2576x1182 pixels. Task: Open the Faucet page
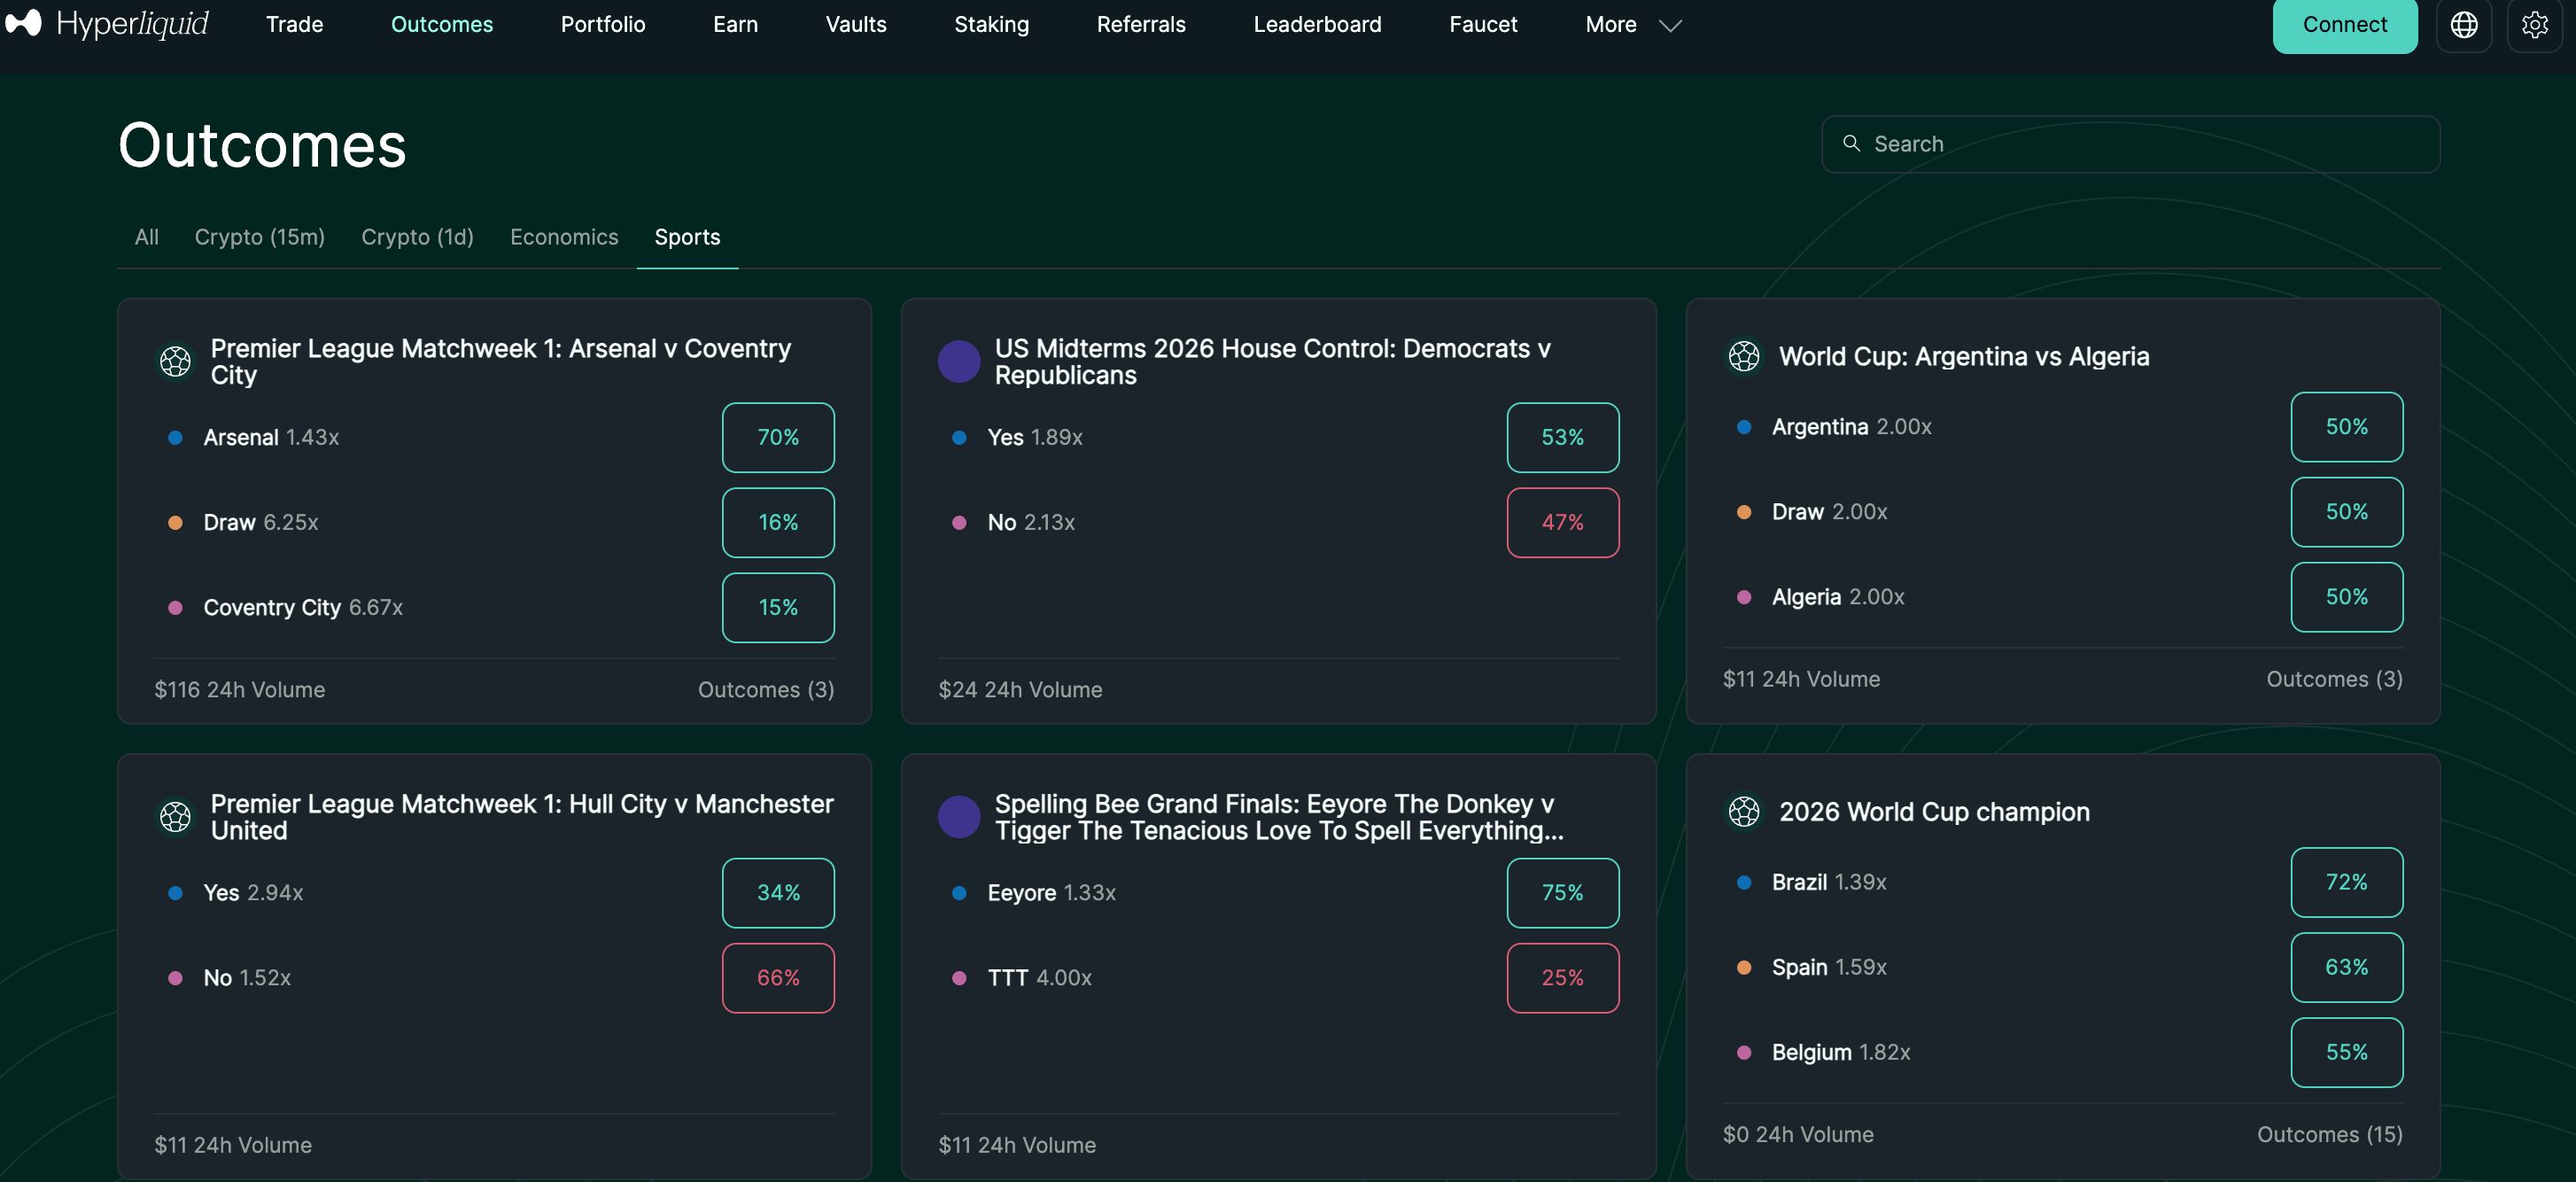pyautogui.click(x=1482, y=24)
